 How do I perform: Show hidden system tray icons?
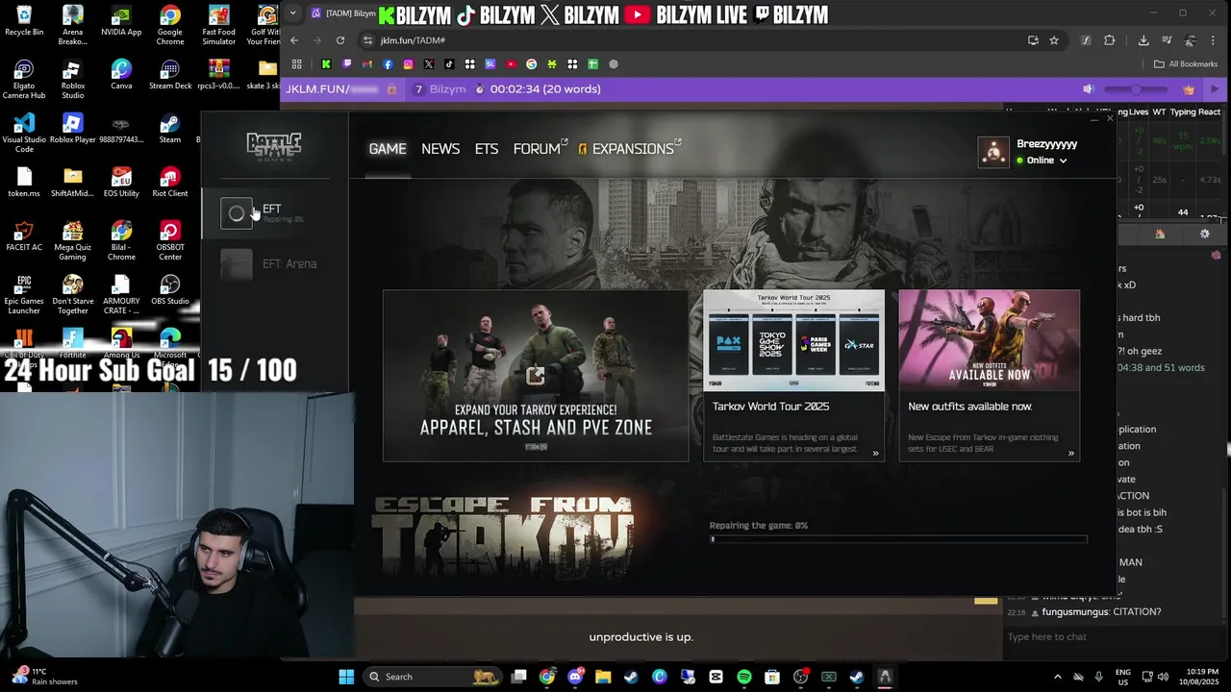1057,677
